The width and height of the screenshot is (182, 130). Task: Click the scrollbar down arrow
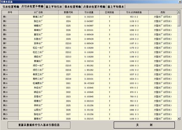pos(179,119)
